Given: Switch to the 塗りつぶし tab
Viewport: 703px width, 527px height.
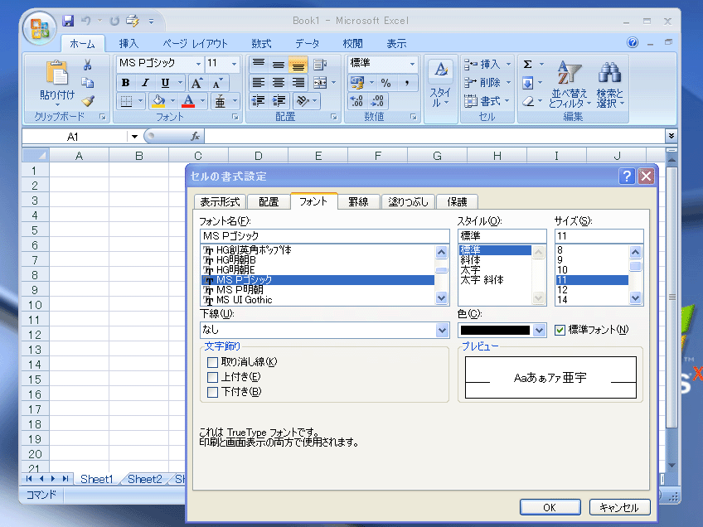Looking at the screenshot, I should click(410, 201).
